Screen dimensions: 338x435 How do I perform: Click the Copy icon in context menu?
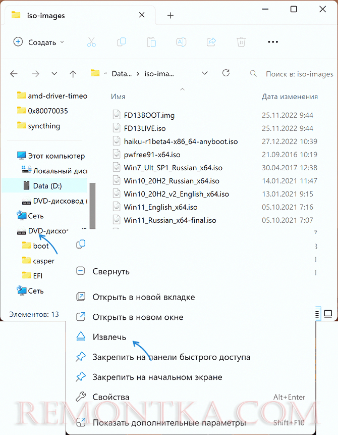coord(81,244)
